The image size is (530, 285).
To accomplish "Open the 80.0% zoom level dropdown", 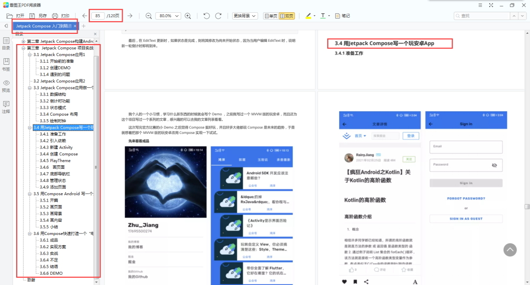I will point(169,15).
